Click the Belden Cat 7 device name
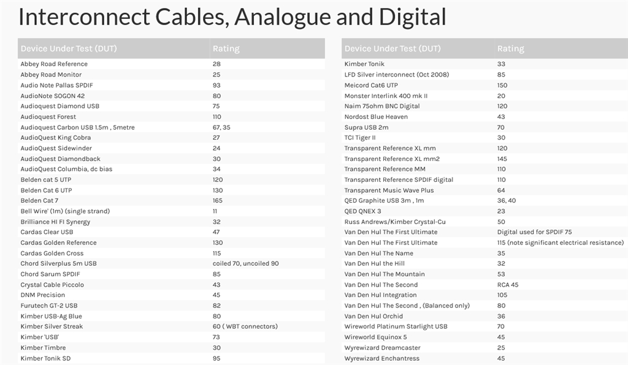Image resolution: width=628 pixels, height=365 pixels. pyautogui.click(x=39, y=200)
